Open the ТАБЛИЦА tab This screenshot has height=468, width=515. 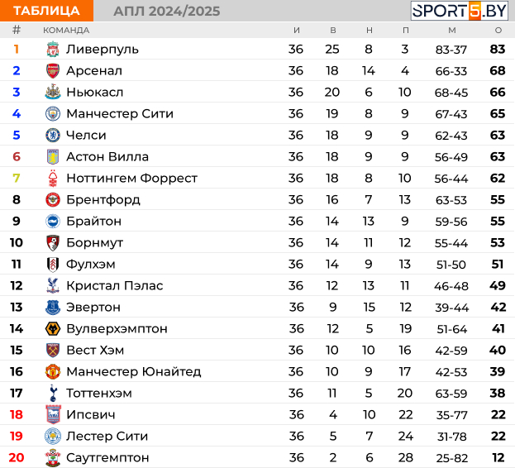46,11
